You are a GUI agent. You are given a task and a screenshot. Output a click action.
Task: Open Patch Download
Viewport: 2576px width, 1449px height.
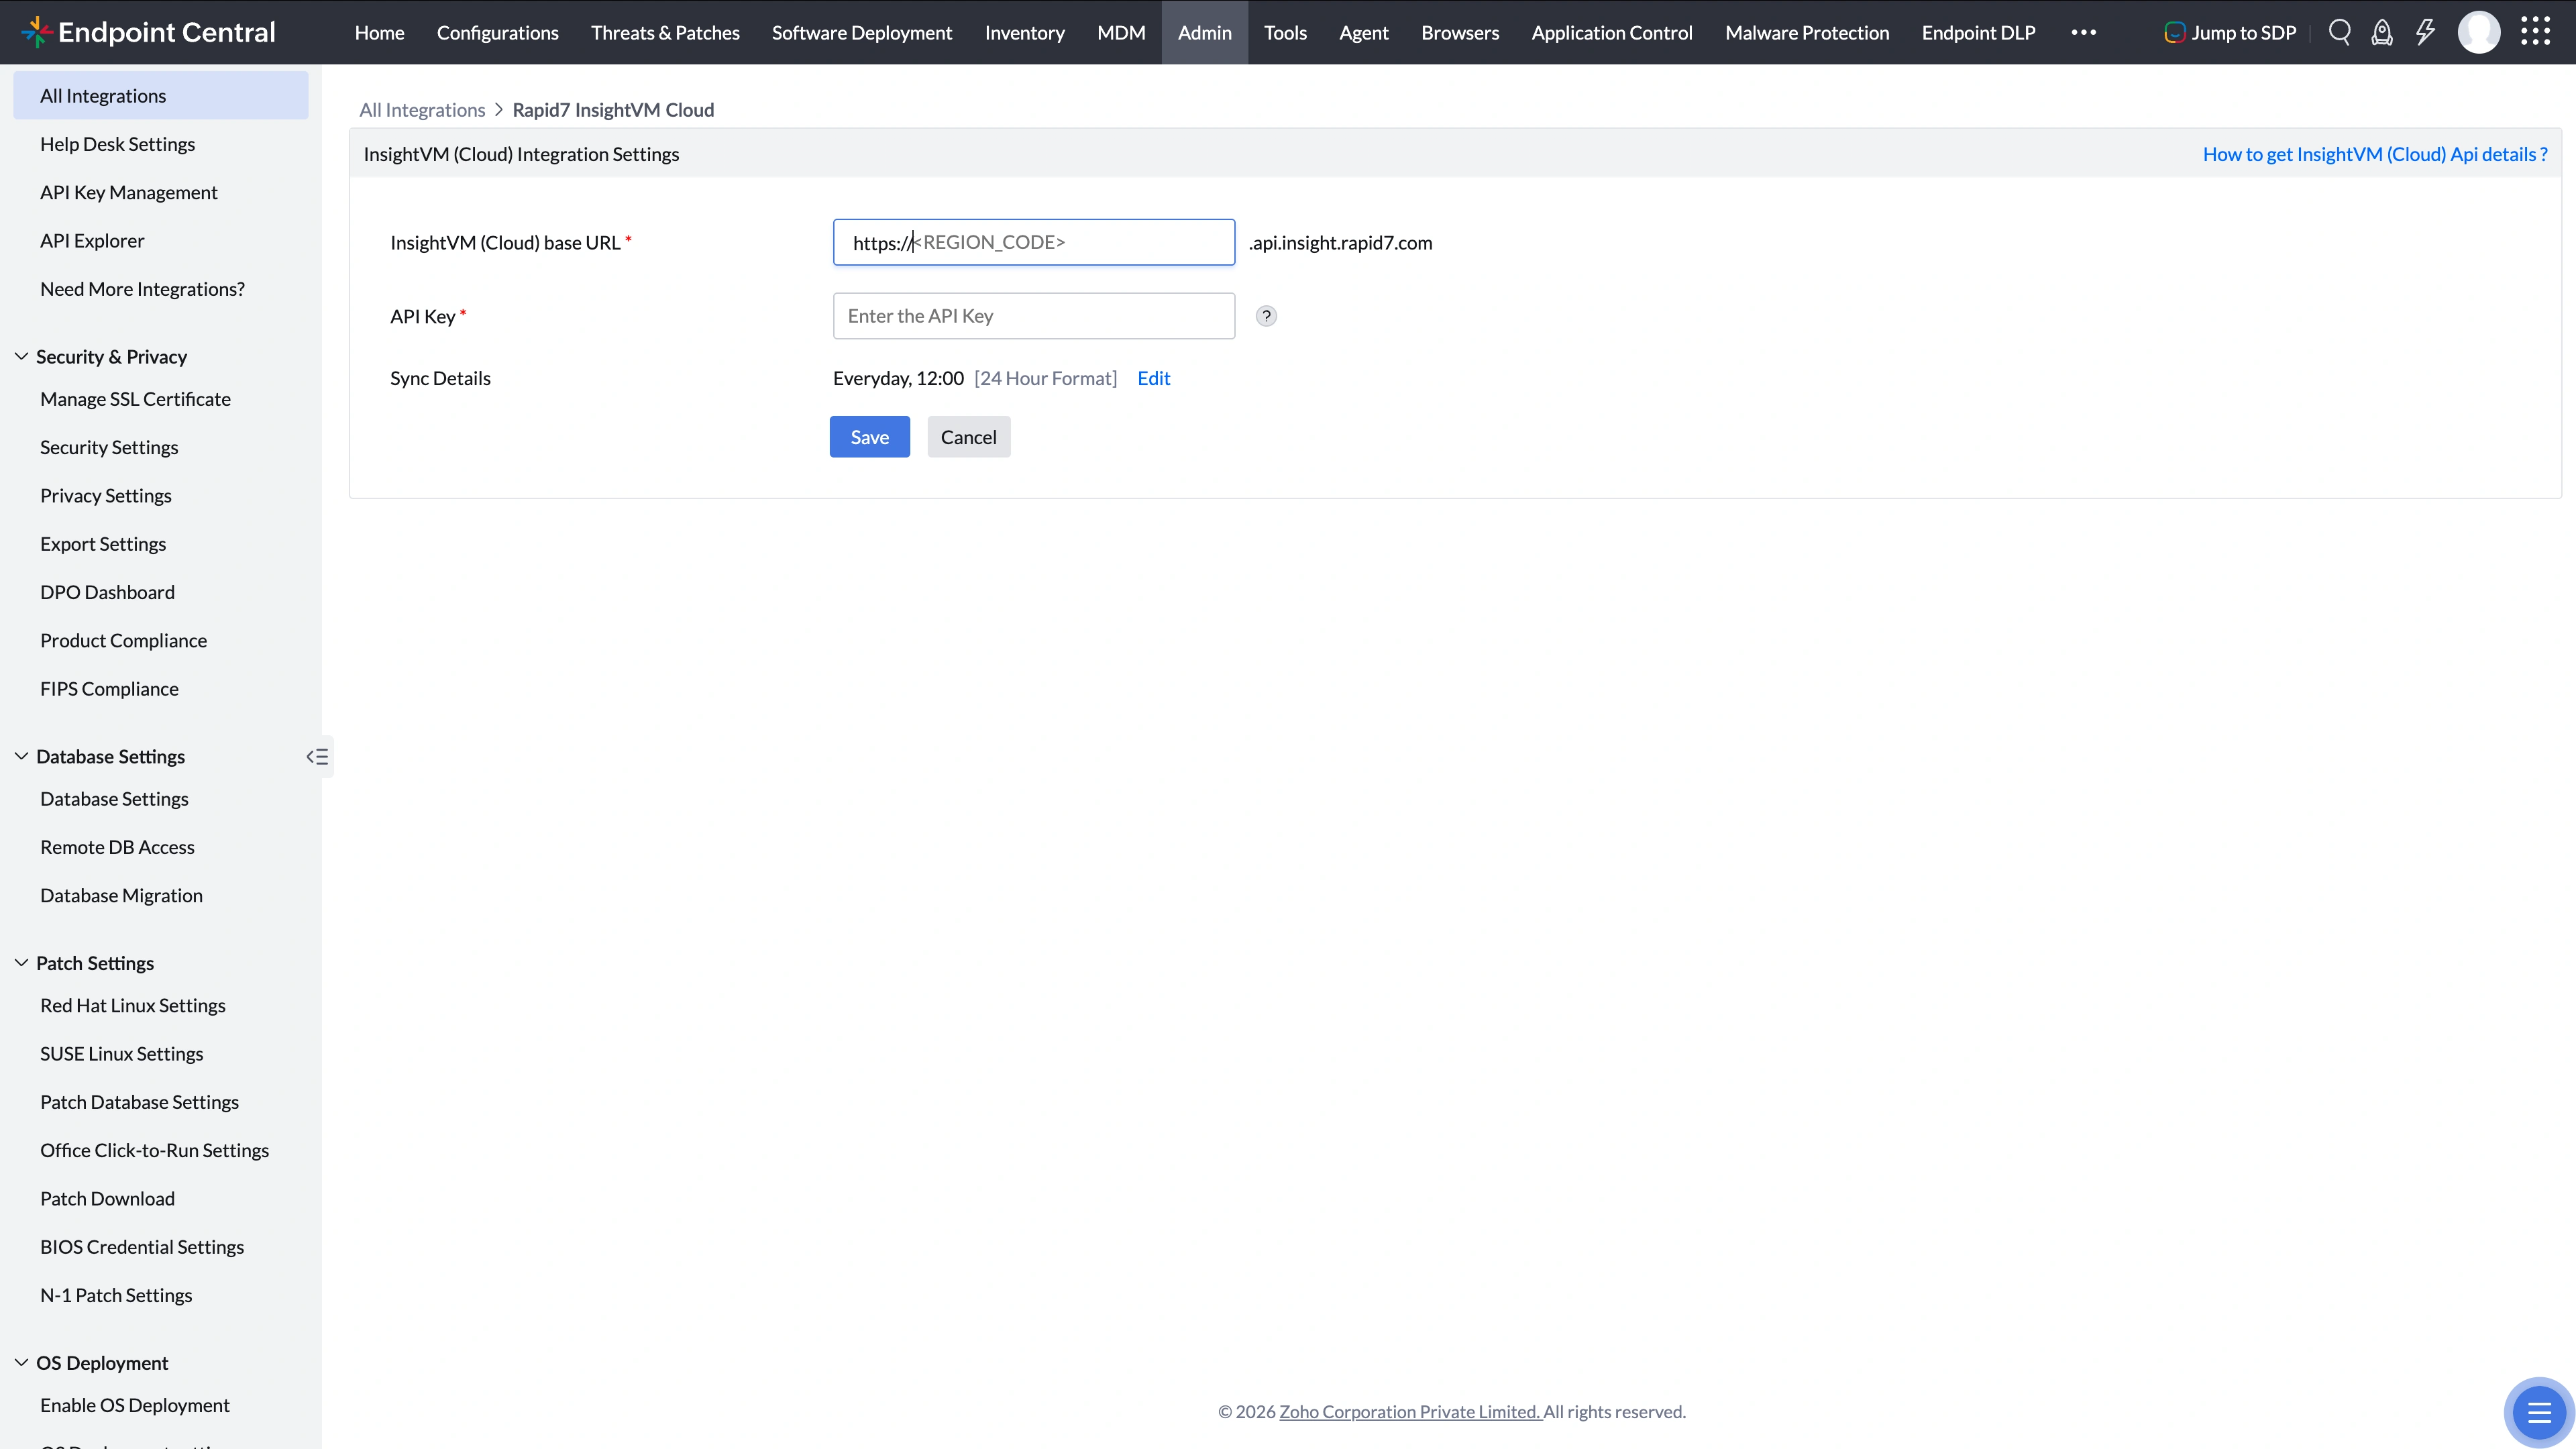point(107,1199)
